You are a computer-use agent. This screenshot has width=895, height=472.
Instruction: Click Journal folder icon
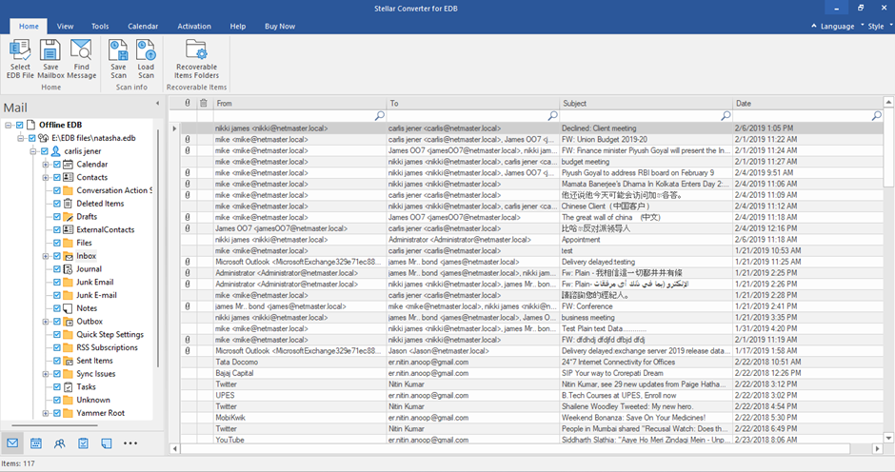point(68,268)
